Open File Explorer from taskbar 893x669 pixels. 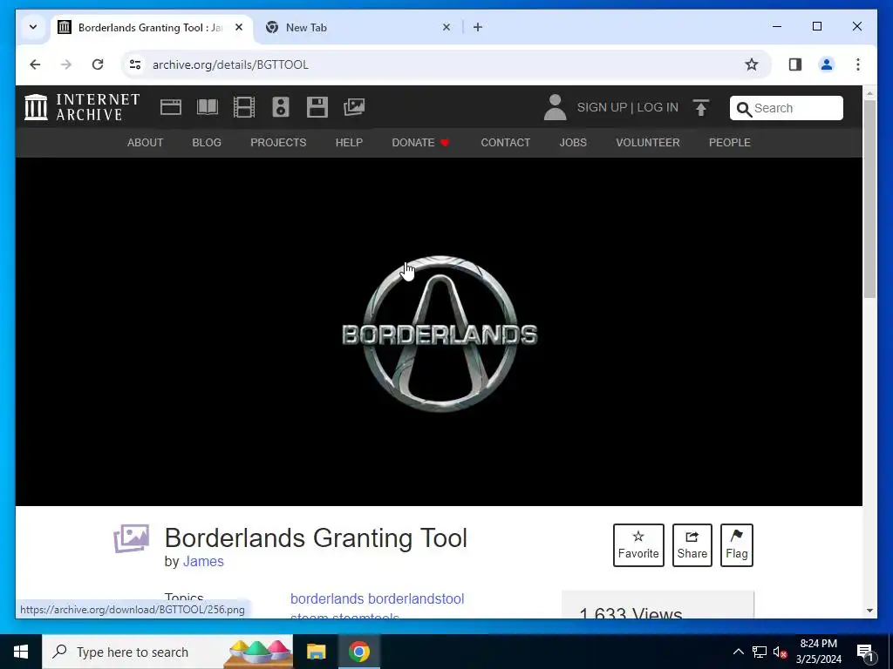click(x=316, y=652)
